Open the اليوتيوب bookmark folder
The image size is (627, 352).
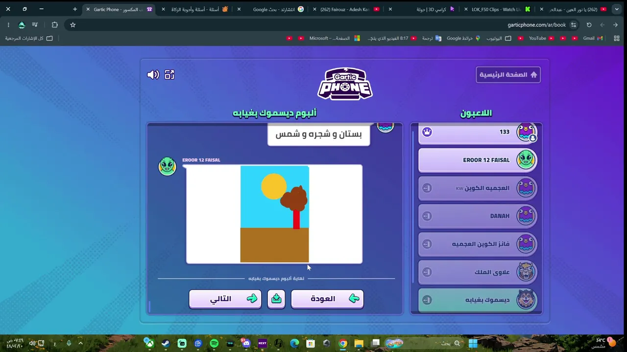[x=499, y=38]
